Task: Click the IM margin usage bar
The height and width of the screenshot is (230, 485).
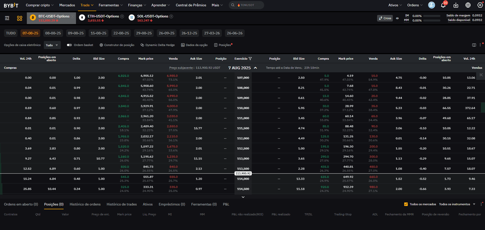Action: [x=432, y=16]
